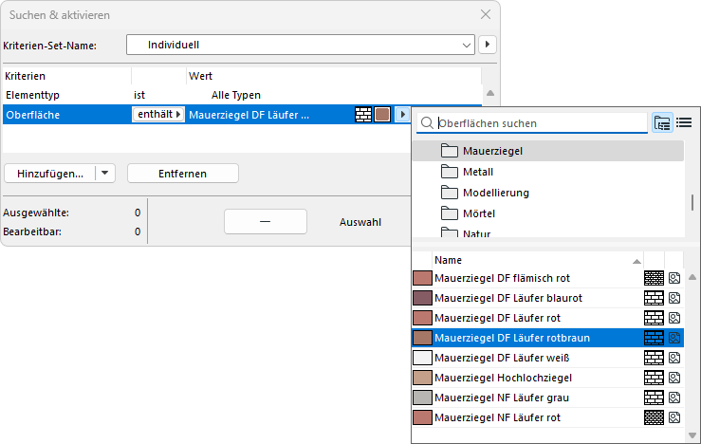Click texture icon for Mauerziegel DF Läufer weiß

point(674,358)
